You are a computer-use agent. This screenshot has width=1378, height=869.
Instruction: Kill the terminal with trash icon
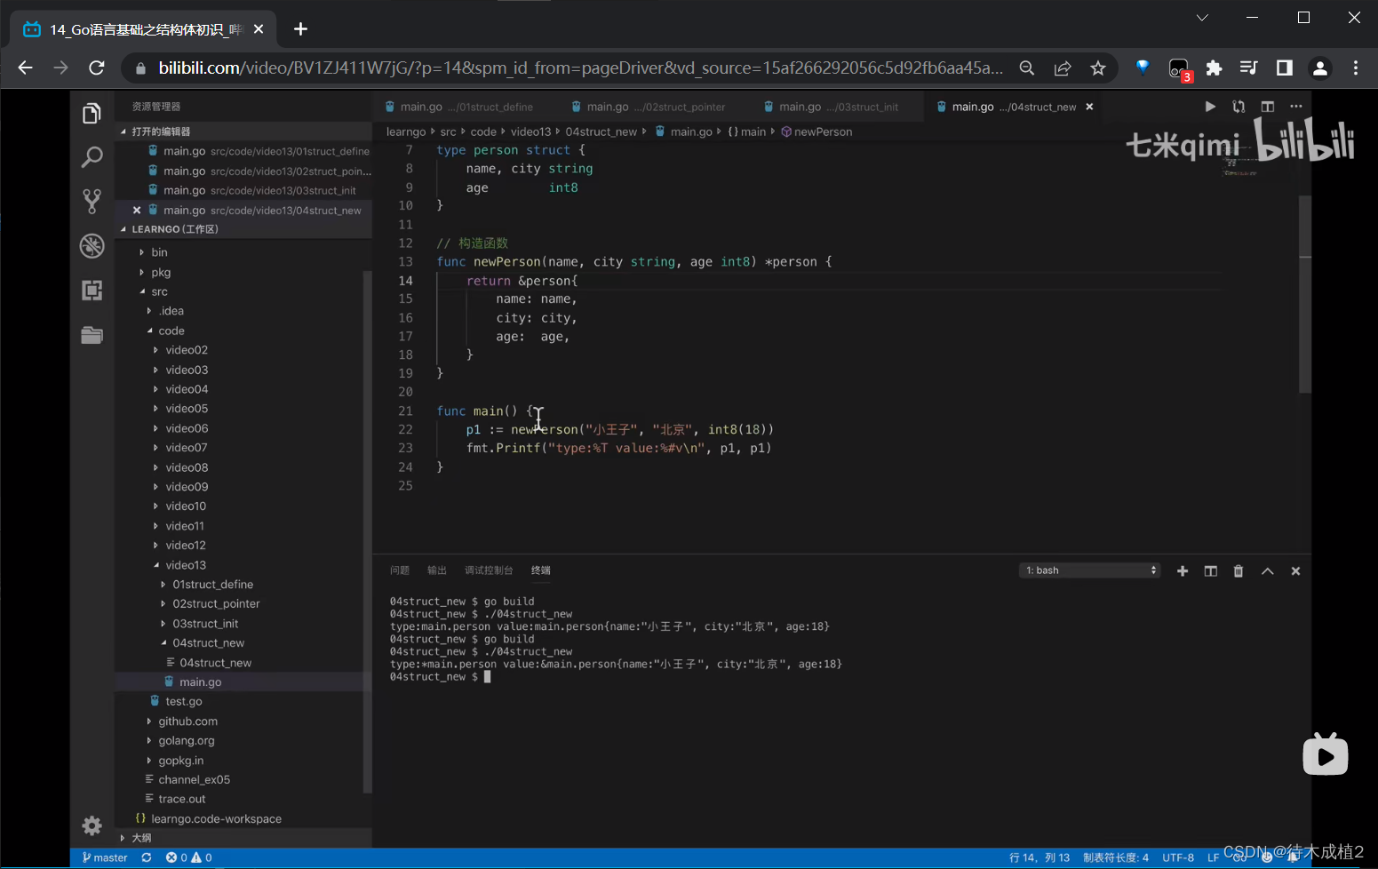(1239, 571)
